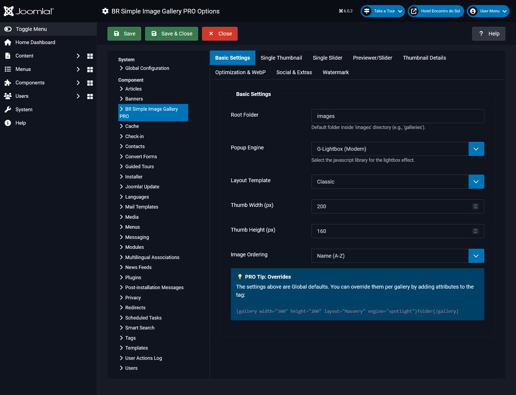This screenshot has width=516, height=395.
Task: Open Articles options in list
Action: [x=131, y=89]
